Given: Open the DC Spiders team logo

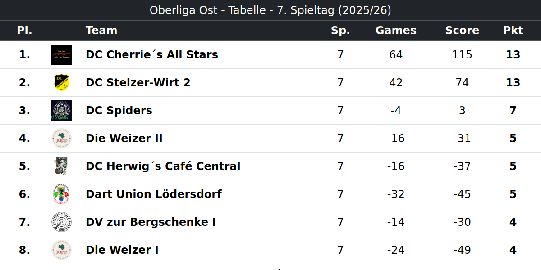Looking at the screenshot, I should (x=61, y=111).
